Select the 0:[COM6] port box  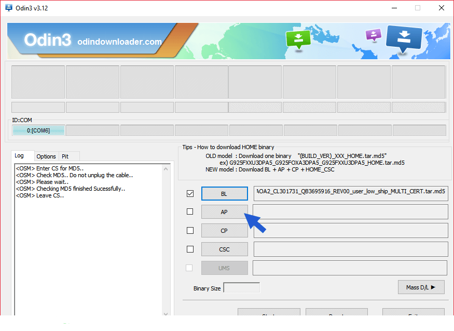(x=38, y=130)
